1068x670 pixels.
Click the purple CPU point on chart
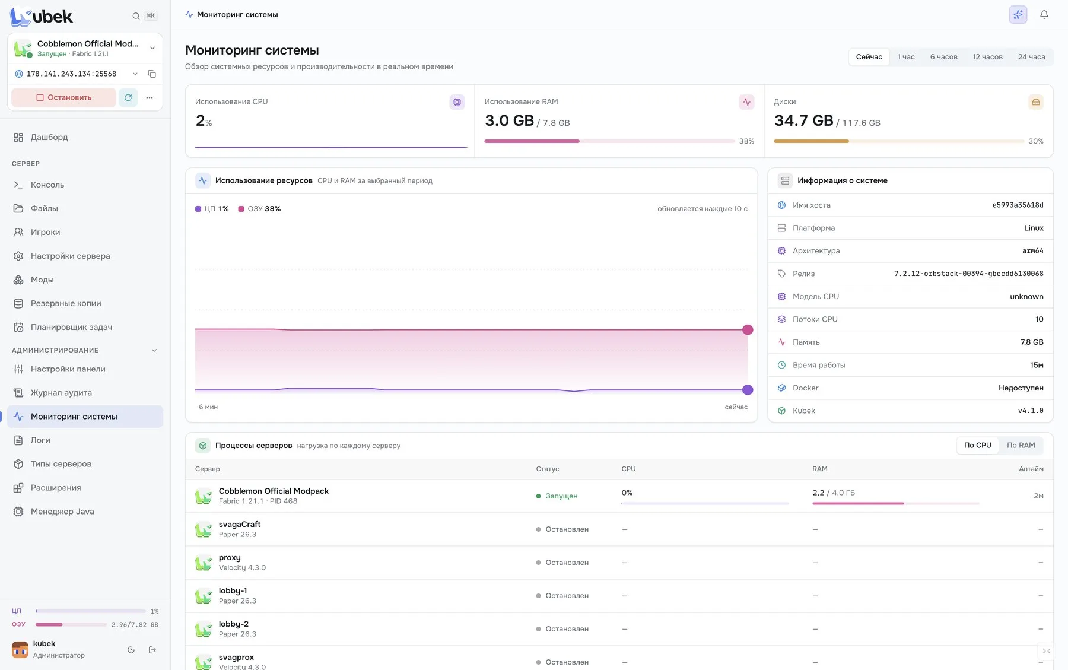pos(748,390)
